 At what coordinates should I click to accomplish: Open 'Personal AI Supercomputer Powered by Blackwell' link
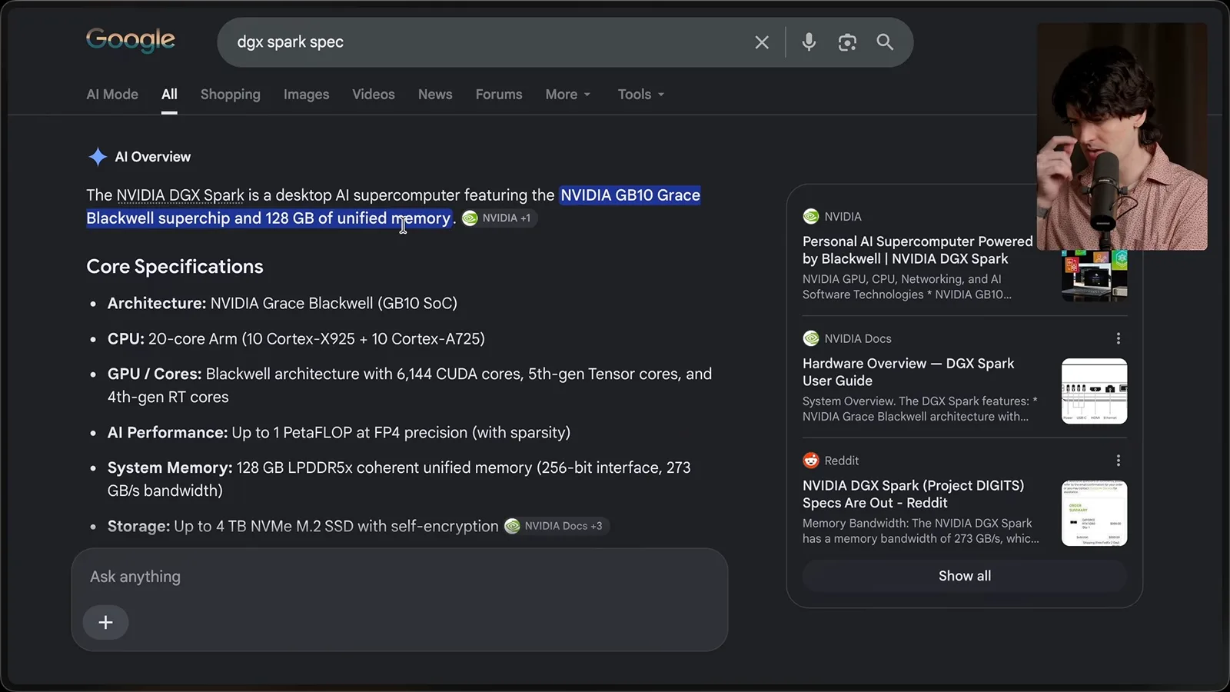point(918,250)
